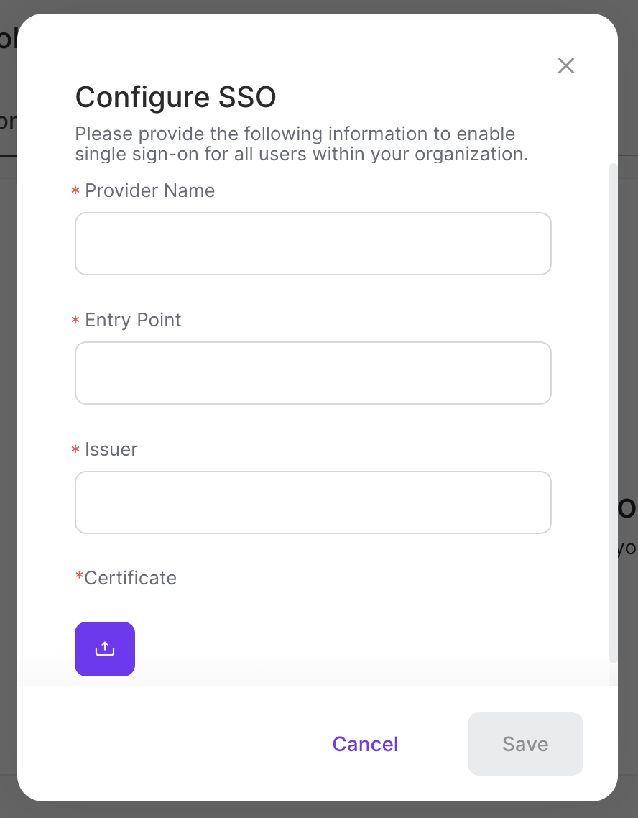Click the required asterisk beside Provider Name
This screenshot has width=638, height=818.
(x=75, y=191)
